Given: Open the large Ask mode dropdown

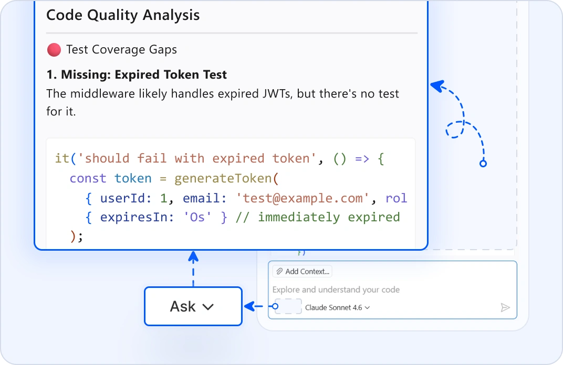Looking at the screenshot, I should (193, 306).
